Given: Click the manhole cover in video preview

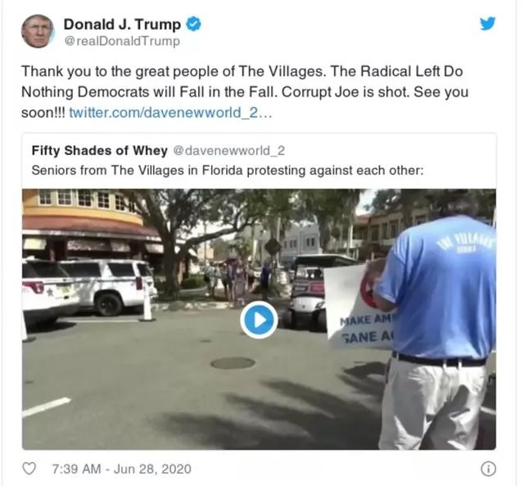Looking at the screenshot, I should tap(233, 363).
